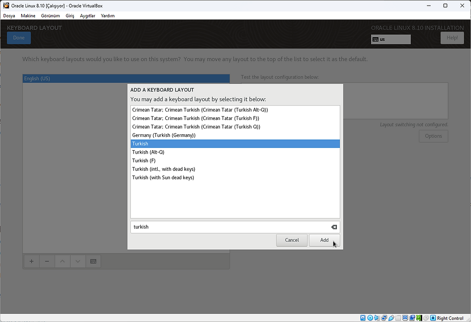This screenshot has height=322, width=471.
Task: Click the display settings status icon
Action: [x=405, y=318]
